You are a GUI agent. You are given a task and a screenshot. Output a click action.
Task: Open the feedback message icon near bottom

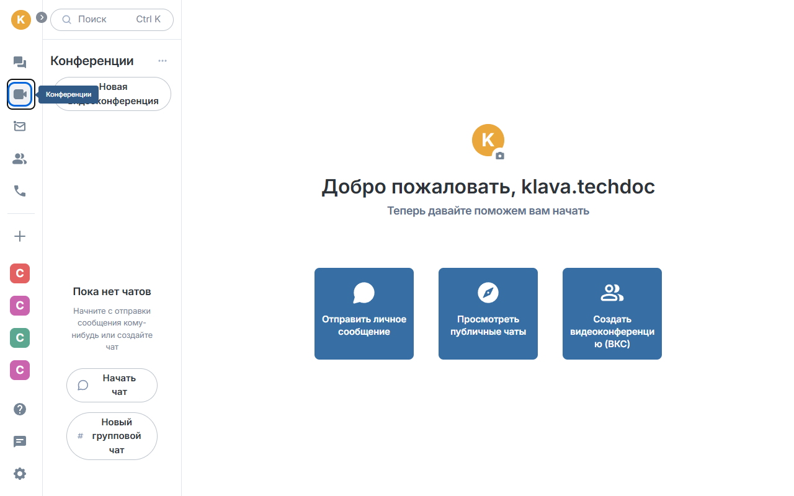pos(20,441)
